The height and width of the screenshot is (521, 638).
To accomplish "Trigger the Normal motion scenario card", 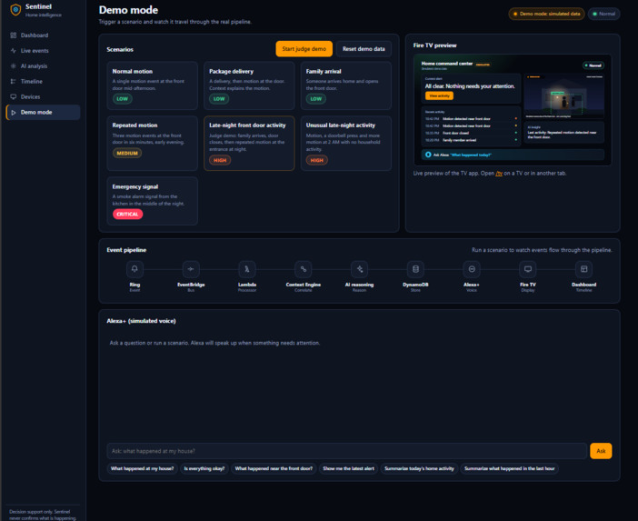I will coord(152,85).
